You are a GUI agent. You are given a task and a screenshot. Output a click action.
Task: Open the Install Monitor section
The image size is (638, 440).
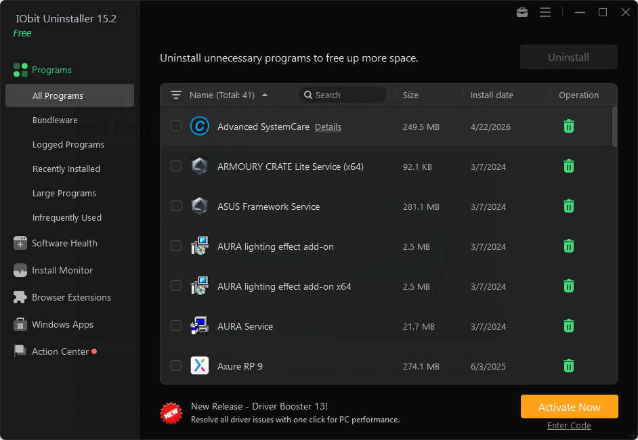(x=62, y=270)
